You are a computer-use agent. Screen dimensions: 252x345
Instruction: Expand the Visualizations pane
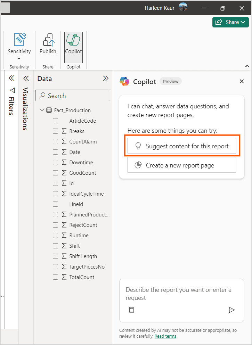tap(26, 78)
